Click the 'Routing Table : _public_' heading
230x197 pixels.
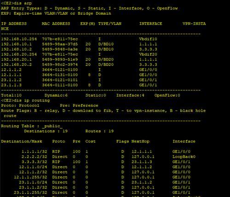pyautogui.click(x=32, y=126)
